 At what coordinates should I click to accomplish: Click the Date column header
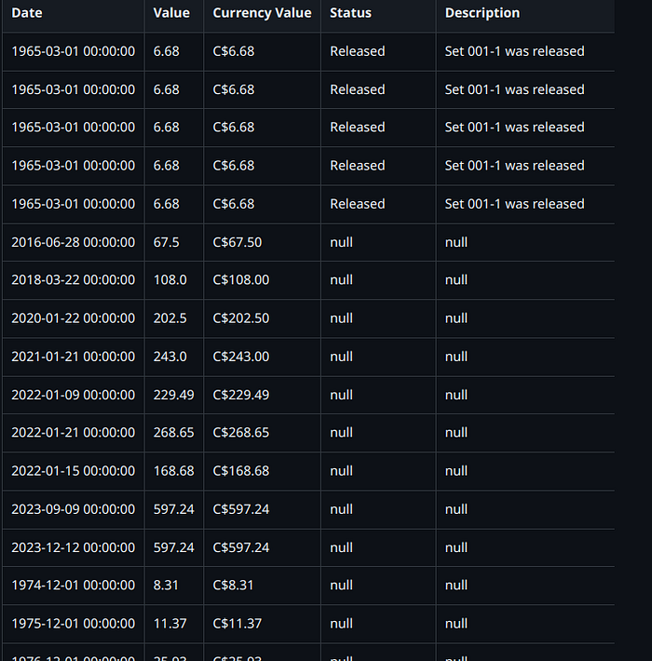pos(27,13)
